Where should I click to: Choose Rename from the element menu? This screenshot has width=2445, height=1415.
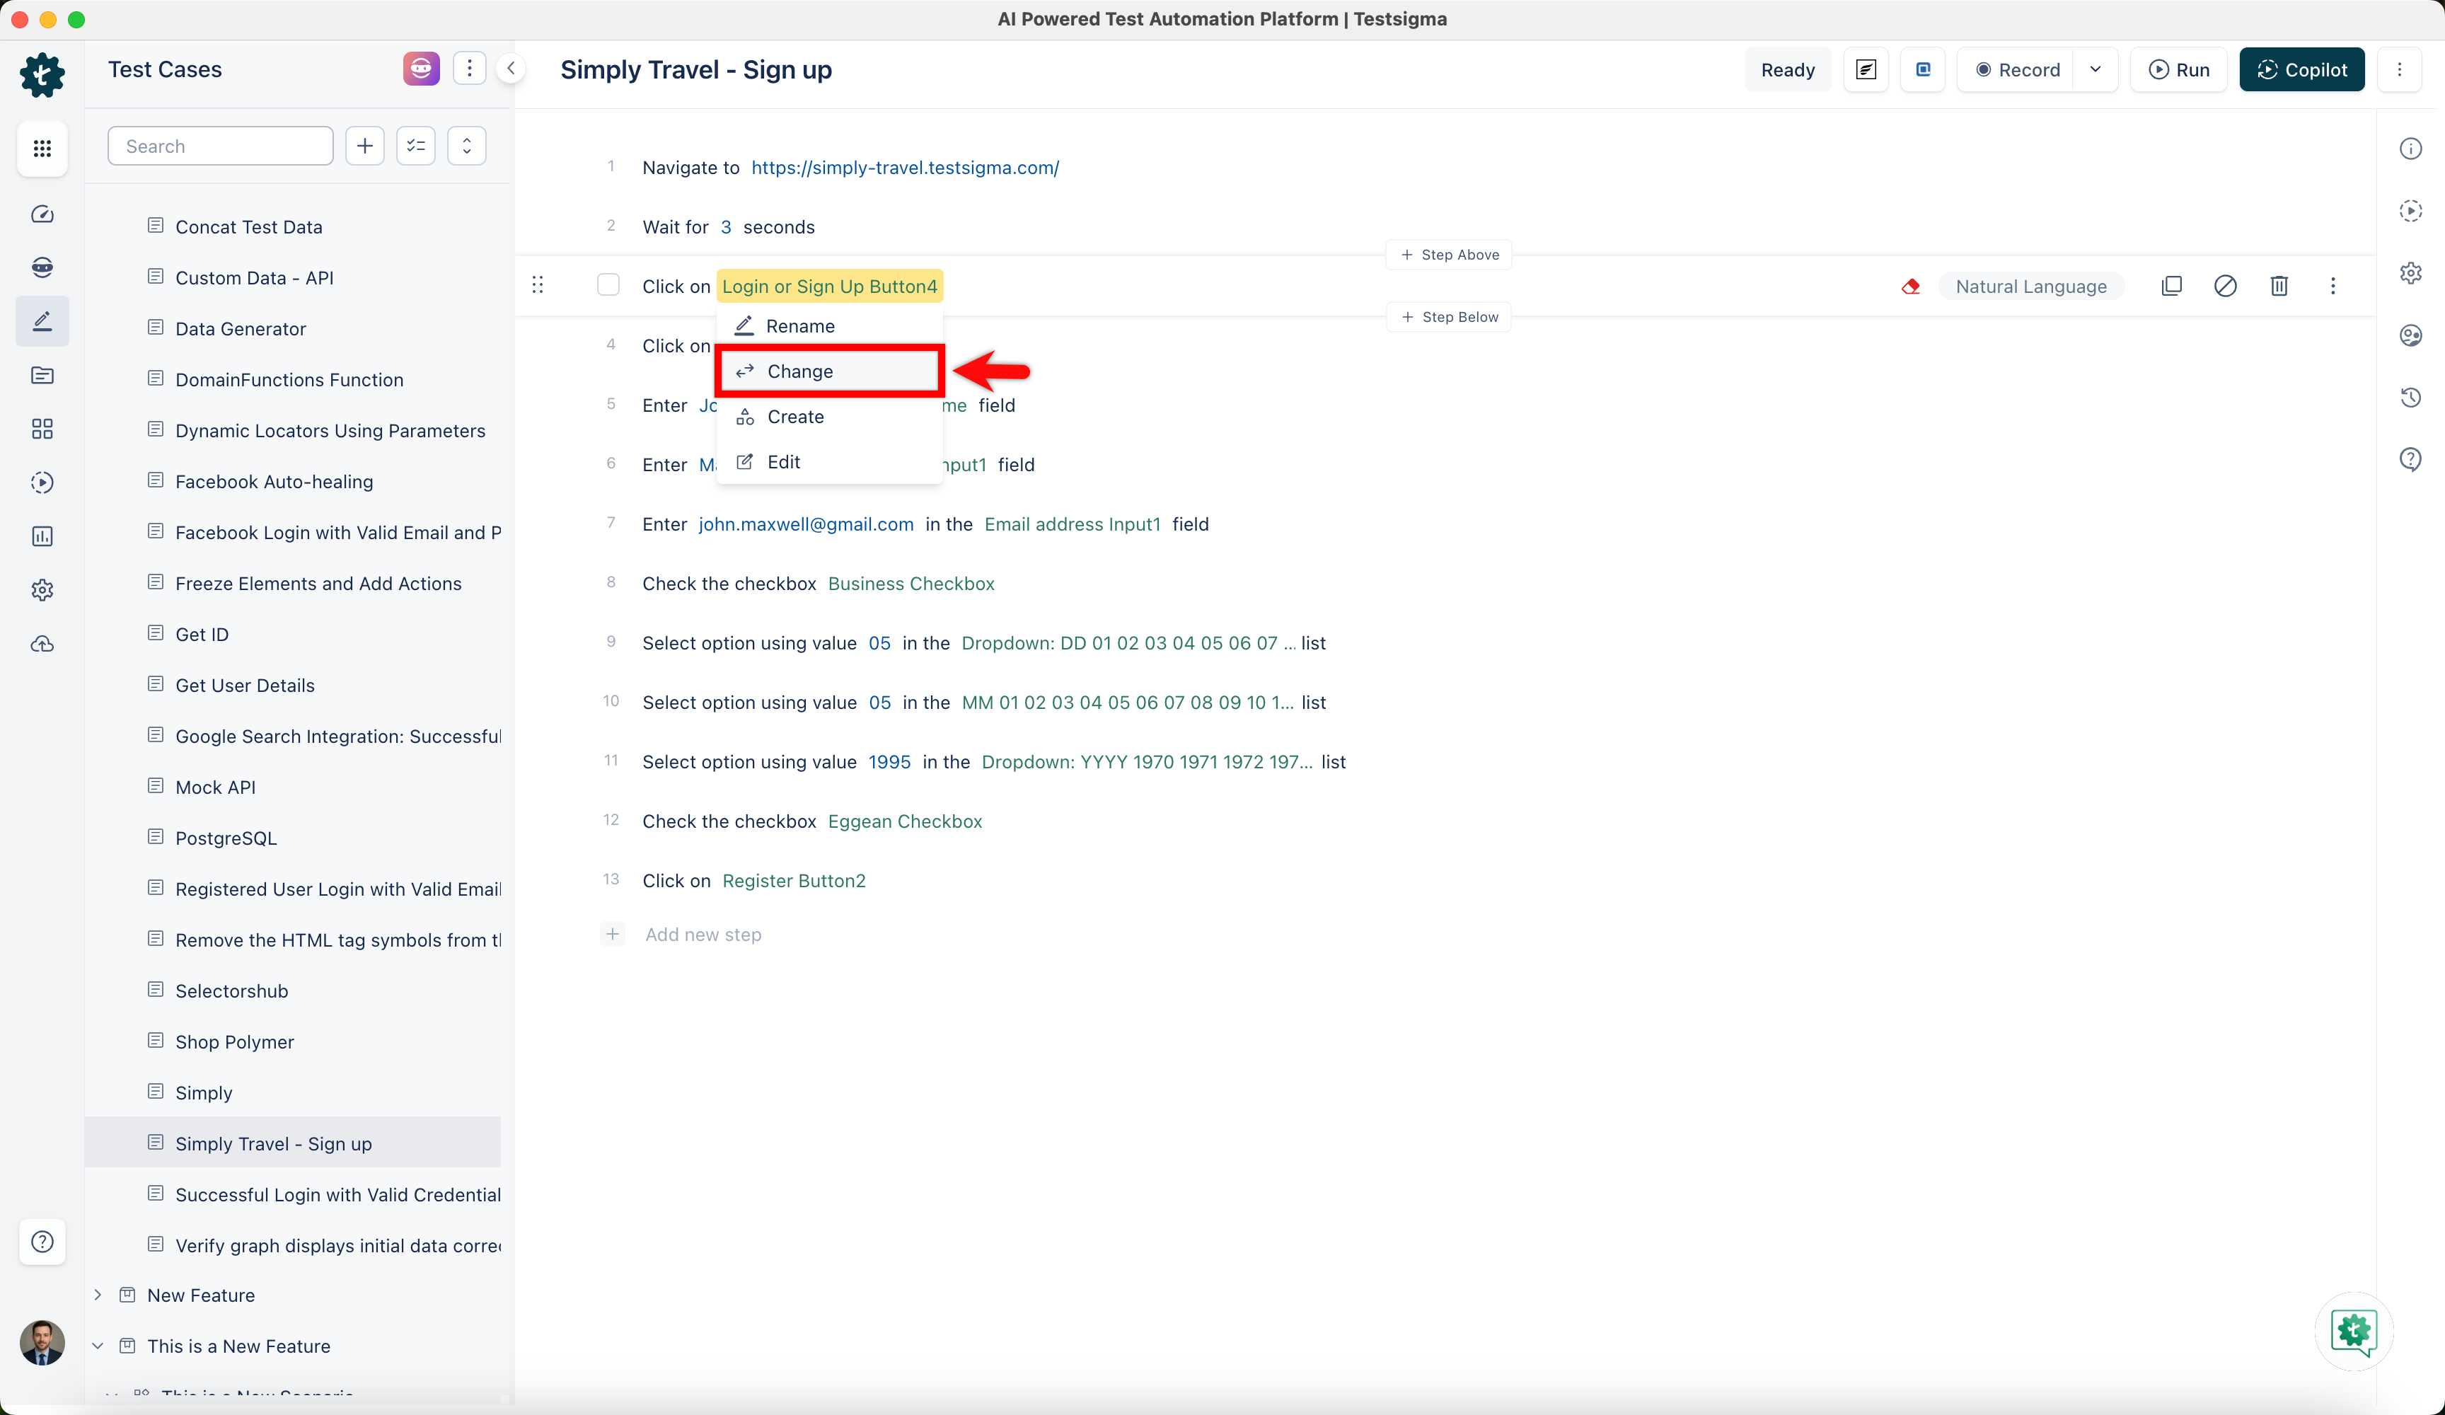pos(830,326)
